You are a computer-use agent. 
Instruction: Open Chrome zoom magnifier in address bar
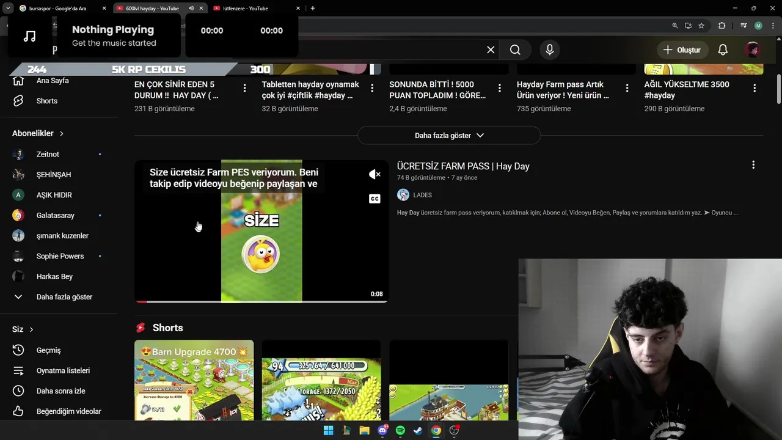click(x=675, y=26)
